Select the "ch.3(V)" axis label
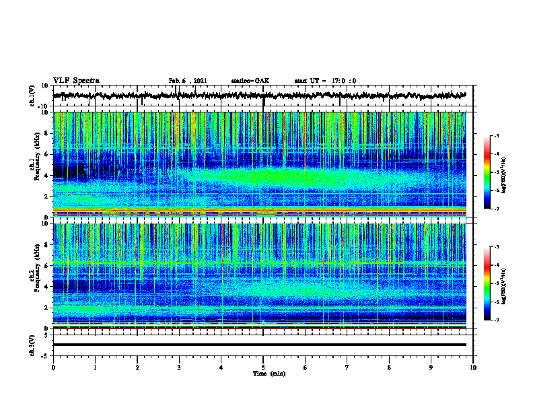 point(32,345)
